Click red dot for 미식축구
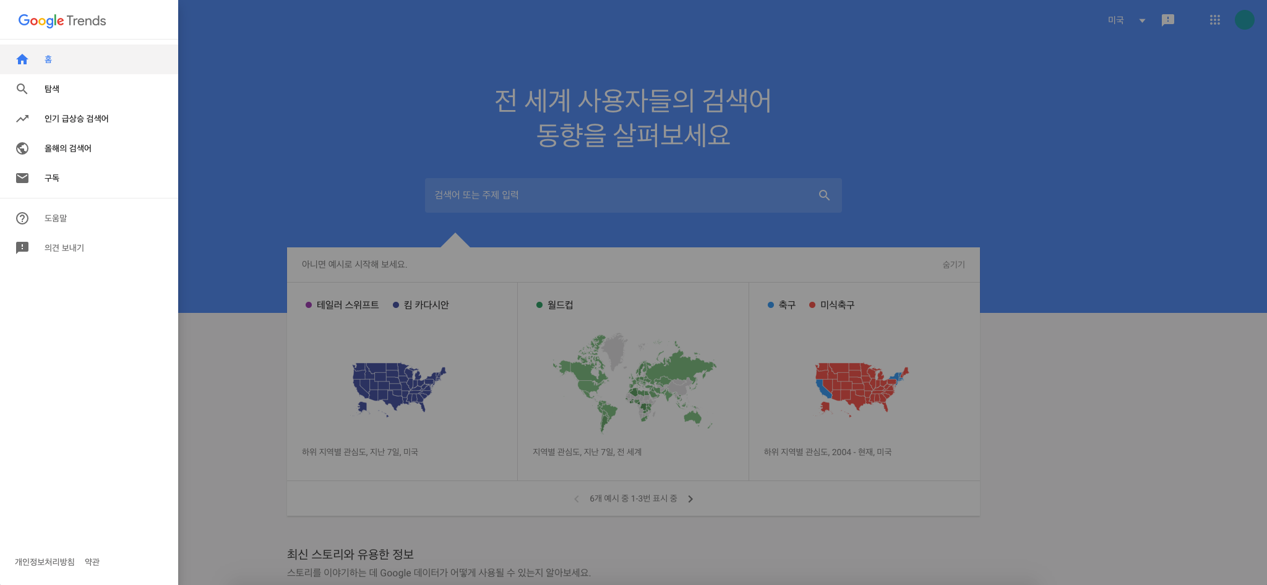This screenshot has height=585, width=1267. click(x=812, y=305)
